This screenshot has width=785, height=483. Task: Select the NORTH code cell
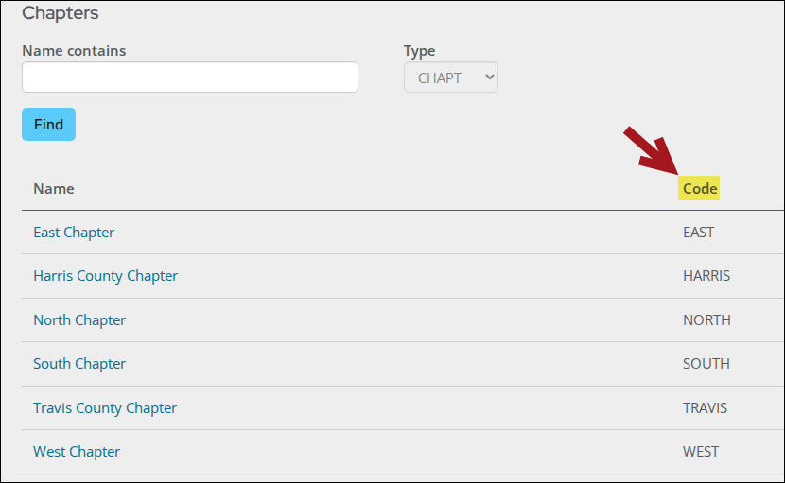[x=706, y=320]
